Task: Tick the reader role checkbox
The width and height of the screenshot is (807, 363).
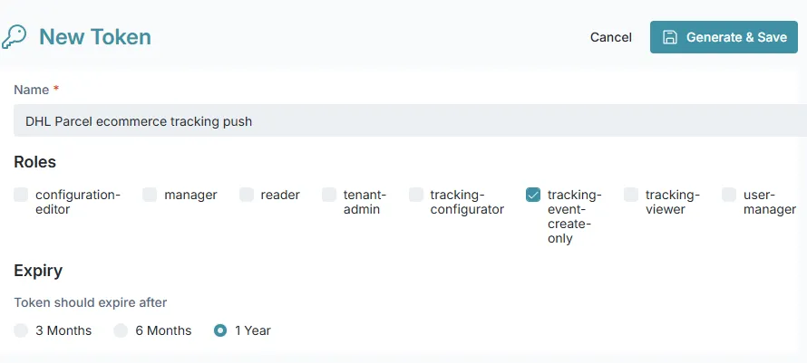Action: tap(247, 195)
